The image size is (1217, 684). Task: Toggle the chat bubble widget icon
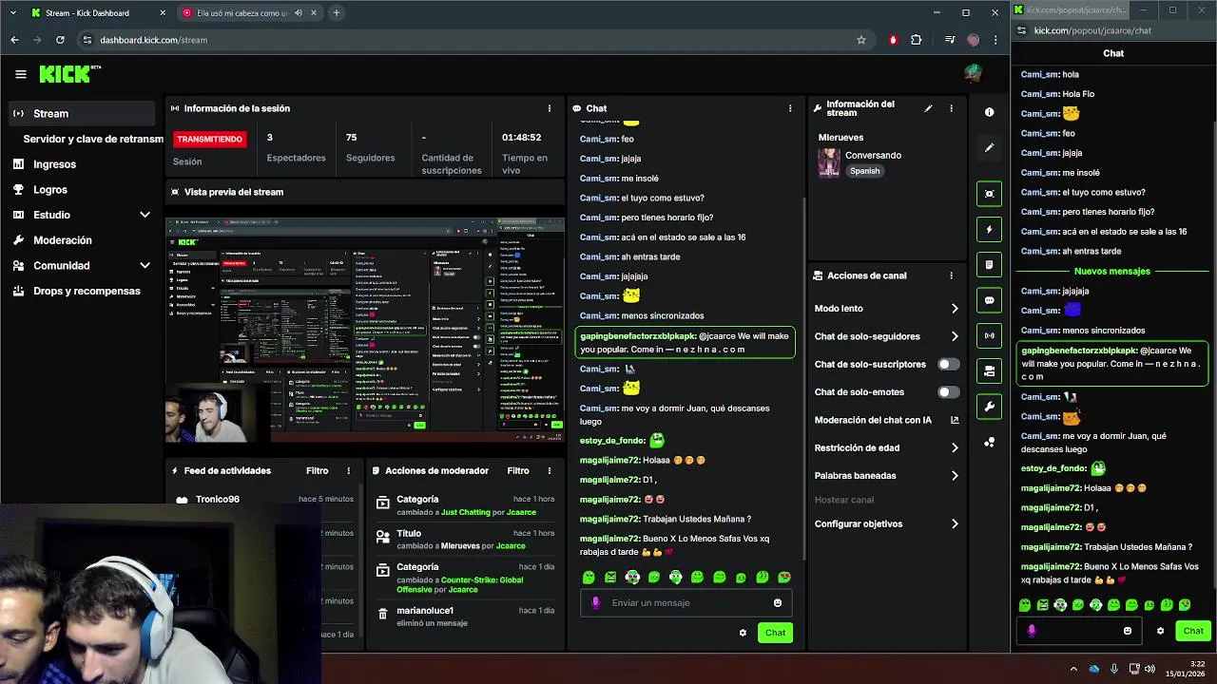click(989, 300)
